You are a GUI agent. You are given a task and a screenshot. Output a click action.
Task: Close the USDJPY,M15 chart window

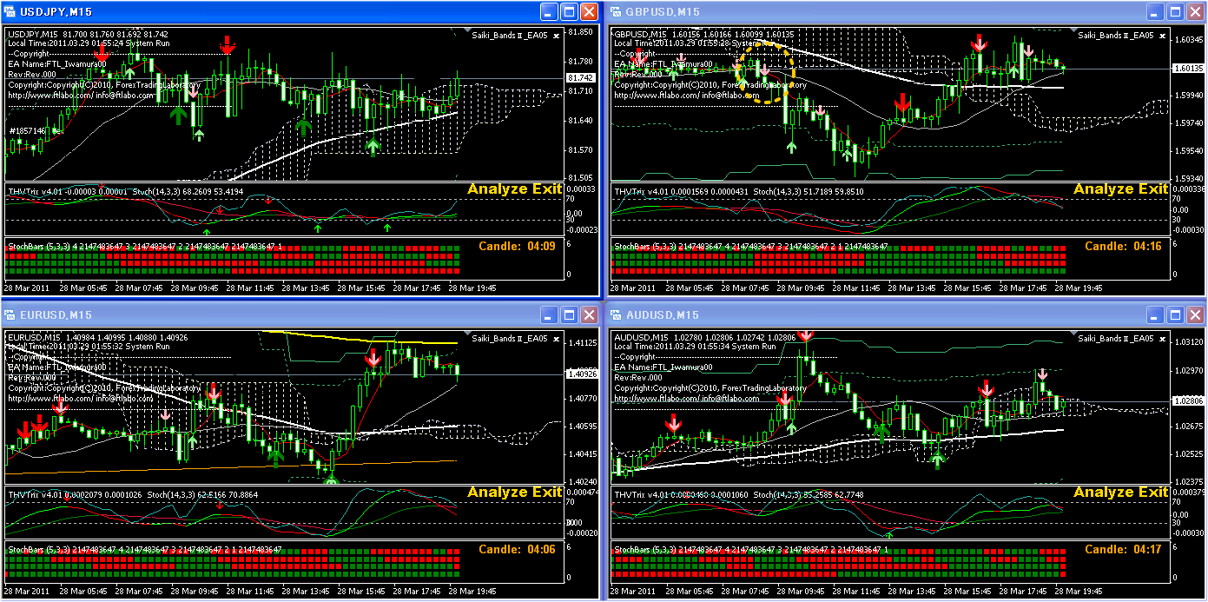[589, 11]
